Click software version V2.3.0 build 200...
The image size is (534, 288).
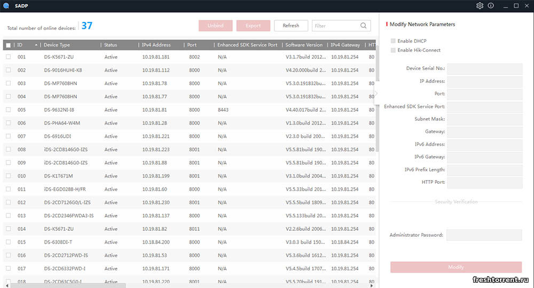305,136
